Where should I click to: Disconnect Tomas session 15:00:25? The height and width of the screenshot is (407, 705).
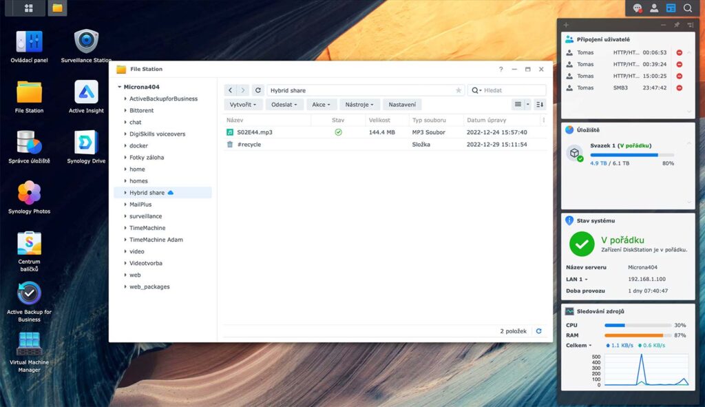point(680,76)
